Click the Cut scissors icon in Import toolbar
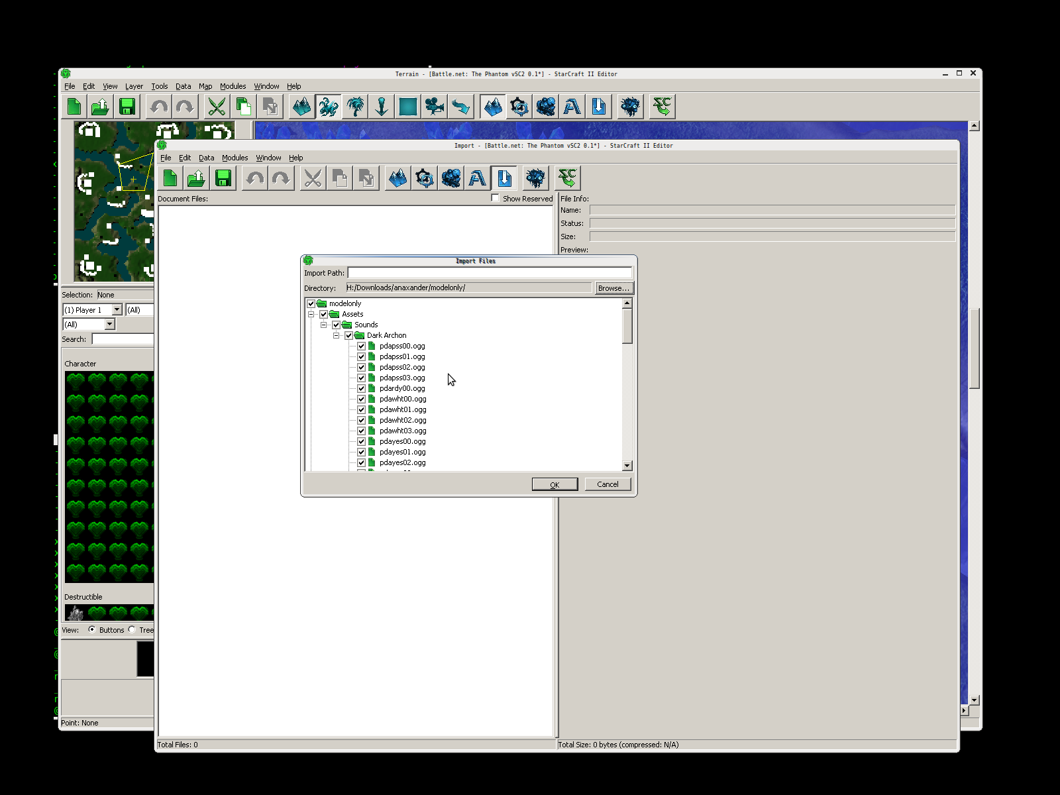 coord(313,178)
